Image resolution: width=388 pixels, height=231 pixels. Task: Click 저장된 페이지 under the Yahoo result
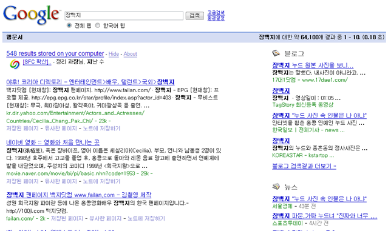click(22, 129)
